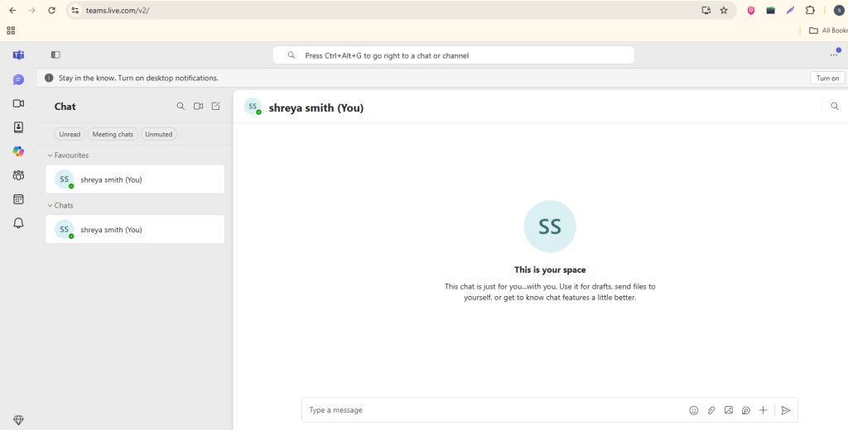Viewport: 848px width, 430px height.
Task: Open shreya smith chat under Favourites
Action: point(135,179)
